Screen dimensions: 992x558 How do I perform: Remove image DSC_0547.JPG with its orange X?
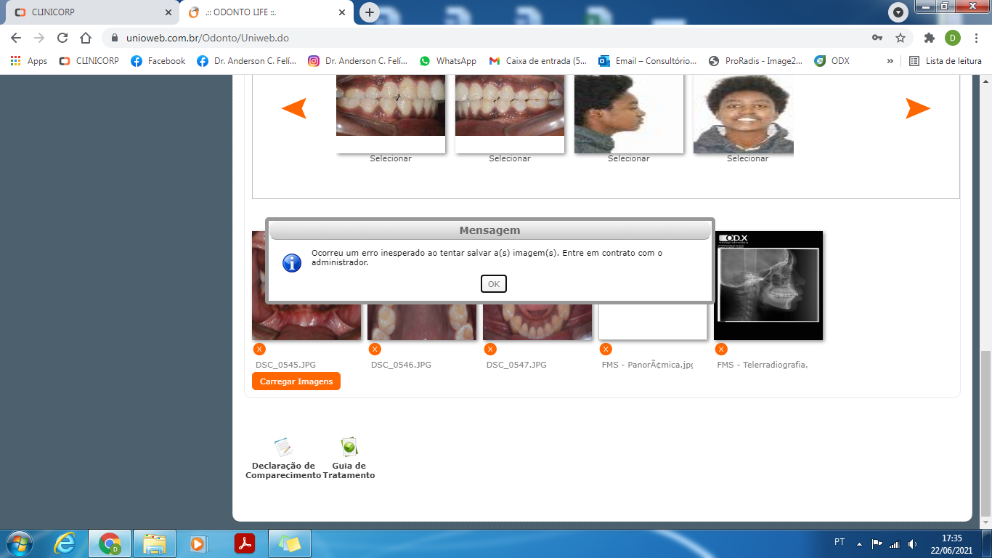(490, 349)
